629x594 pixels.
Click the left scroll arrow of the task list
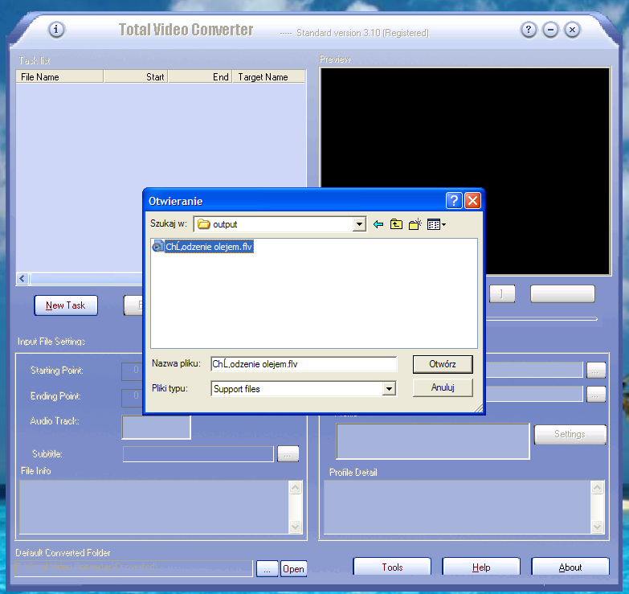coord(22,278)
